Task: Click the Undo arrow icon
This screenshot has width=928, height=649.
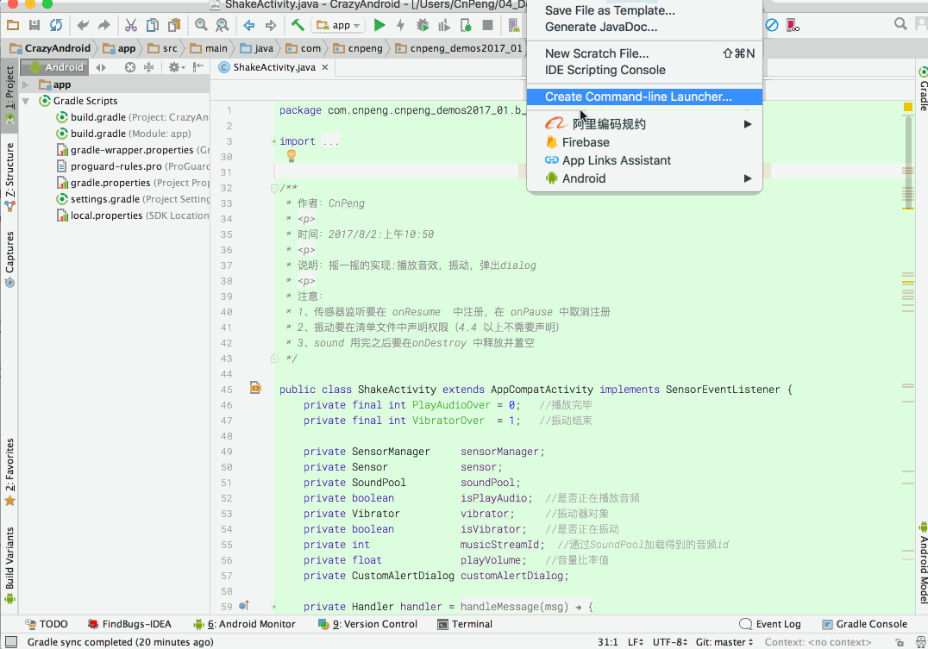Action: [83, 25]
